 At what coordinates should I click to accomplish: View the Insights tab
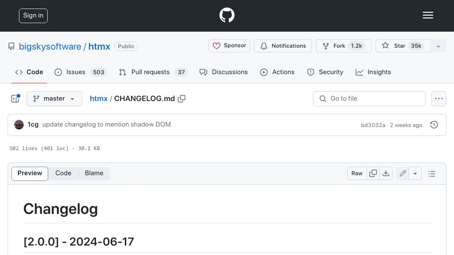tap(373, 72)
